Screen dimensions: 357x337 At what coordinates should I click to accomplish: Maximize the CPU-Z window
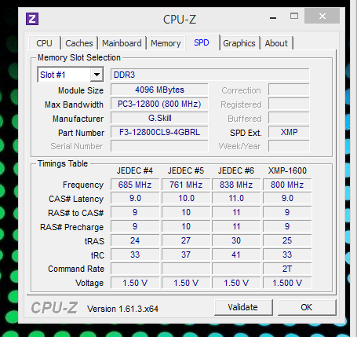[294, 16]
